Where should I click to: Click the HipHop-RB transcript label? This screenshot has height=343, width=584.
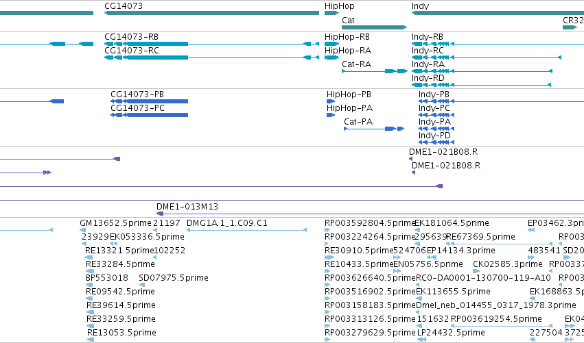[x=347, y=37]
